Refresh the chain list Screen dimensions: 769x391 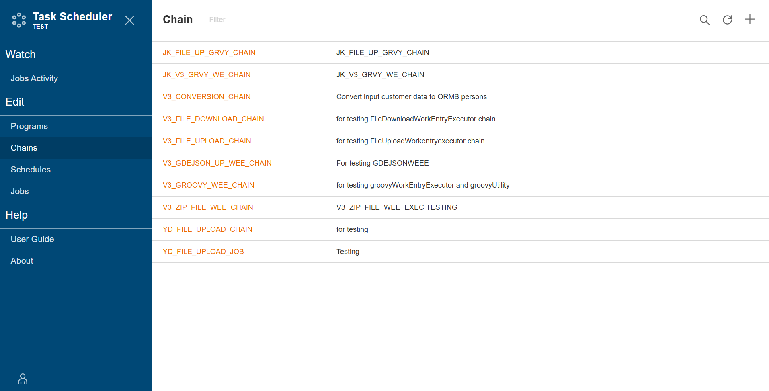point(727,20)
